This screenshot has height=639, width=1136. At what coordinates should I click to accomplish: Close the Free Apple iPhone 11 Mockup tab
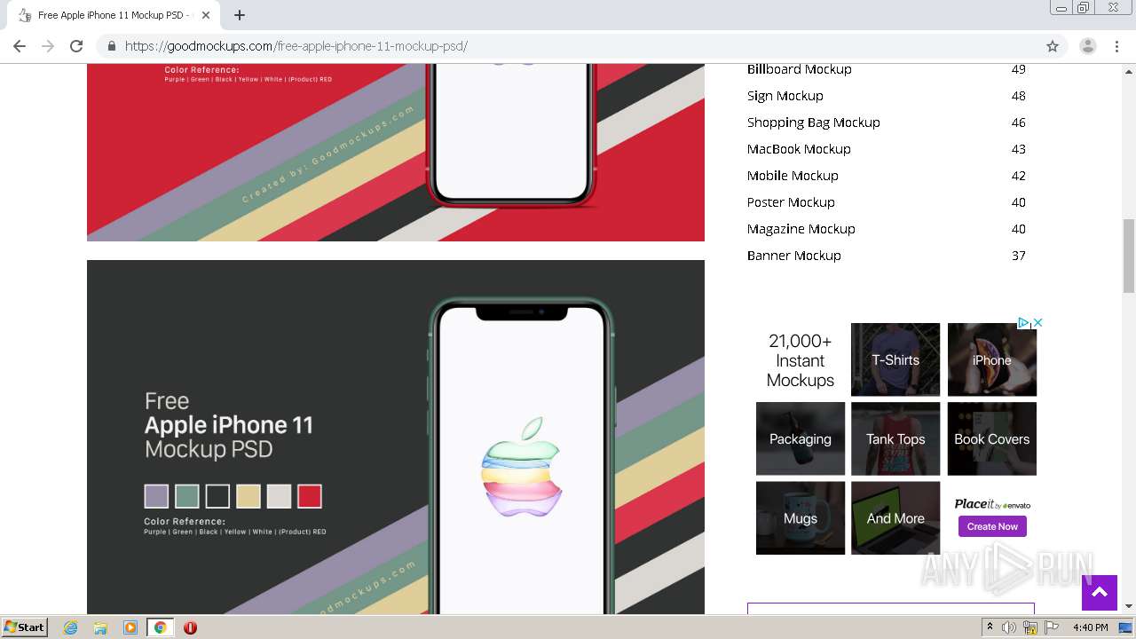(x=206, y=15)
